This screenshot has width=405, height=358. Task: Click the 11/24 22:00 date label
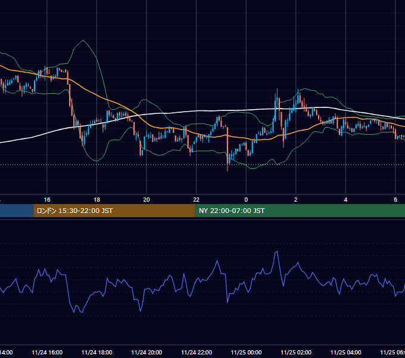tap(197, 353)
